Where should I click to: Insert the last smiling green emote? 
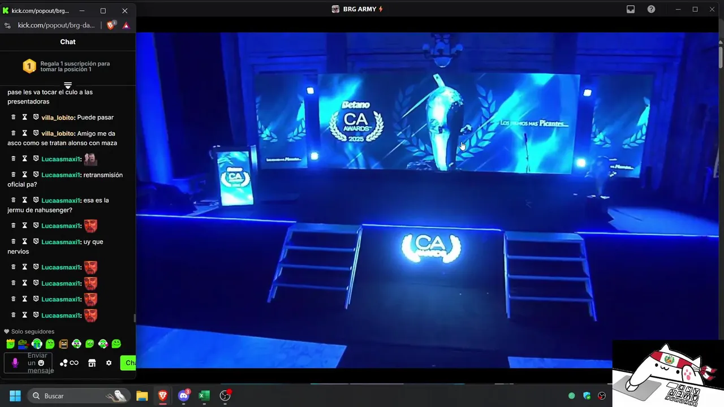coord(116,344)
